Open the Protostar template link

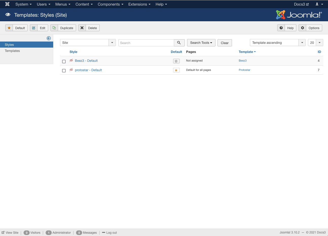coord(244,70)
